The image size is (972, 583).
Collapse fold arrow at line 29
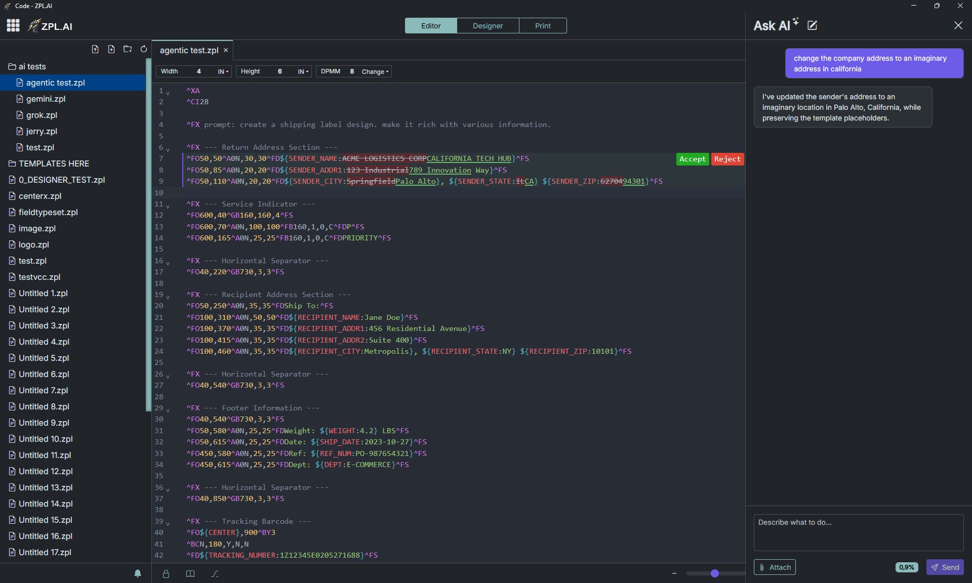(168, 410)
